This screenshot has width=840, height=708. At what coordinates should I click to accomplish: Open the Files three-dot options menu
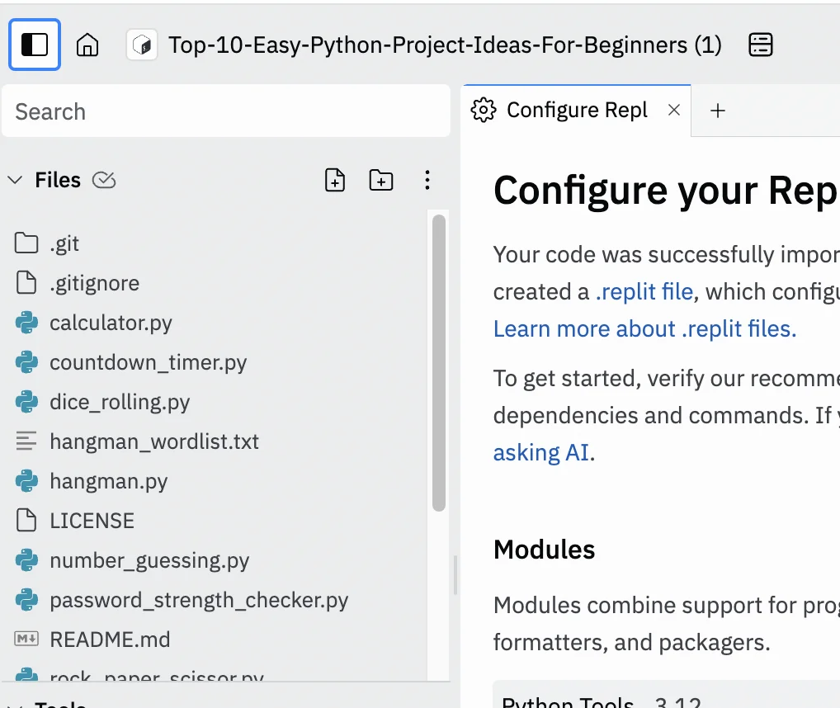coord(427,180)
